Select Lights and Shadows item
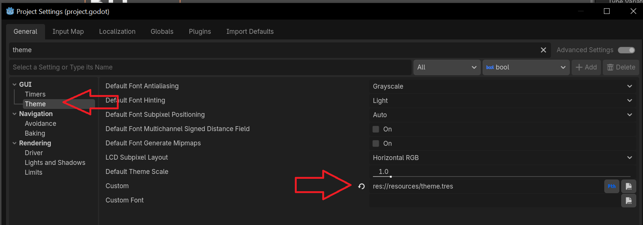This screenshot has width=643, height=225. [55, 163]
